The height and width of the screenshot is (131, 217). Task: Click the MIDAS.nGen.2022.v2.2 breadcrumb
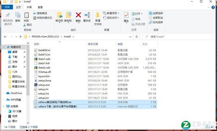point(45,37)
